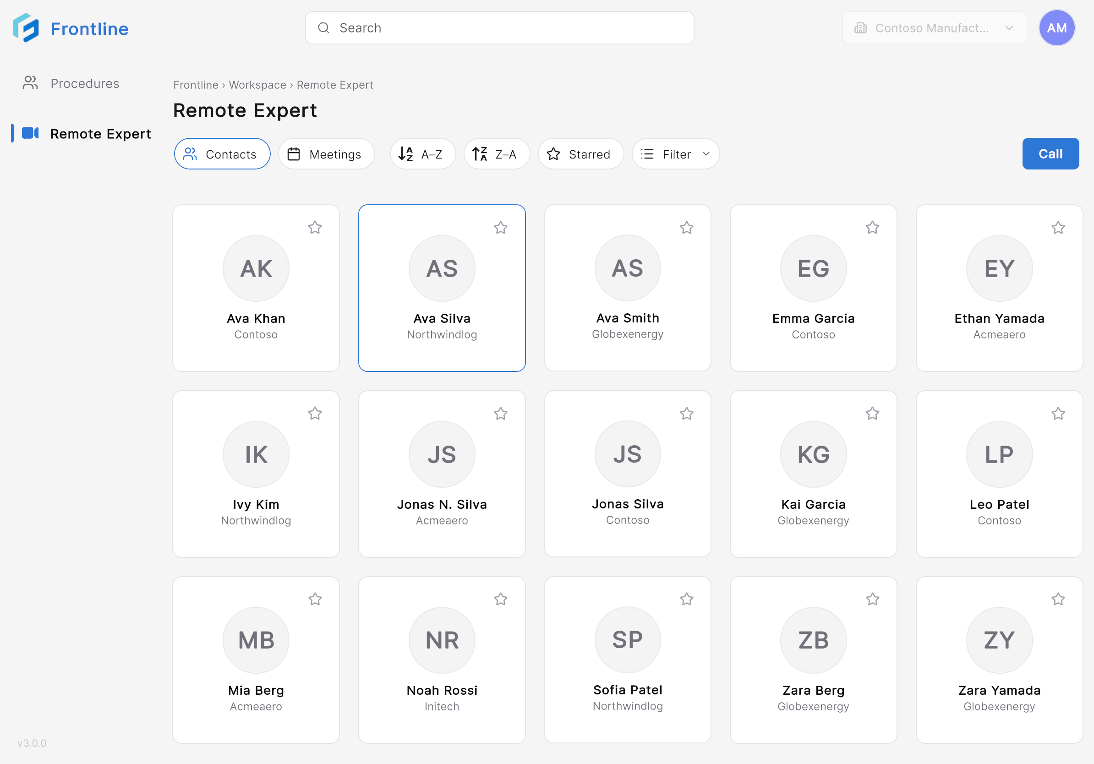This screenshot has height=764, width=1094.
Task: Click the blue Call button
Action: (x=1050, y=154)
